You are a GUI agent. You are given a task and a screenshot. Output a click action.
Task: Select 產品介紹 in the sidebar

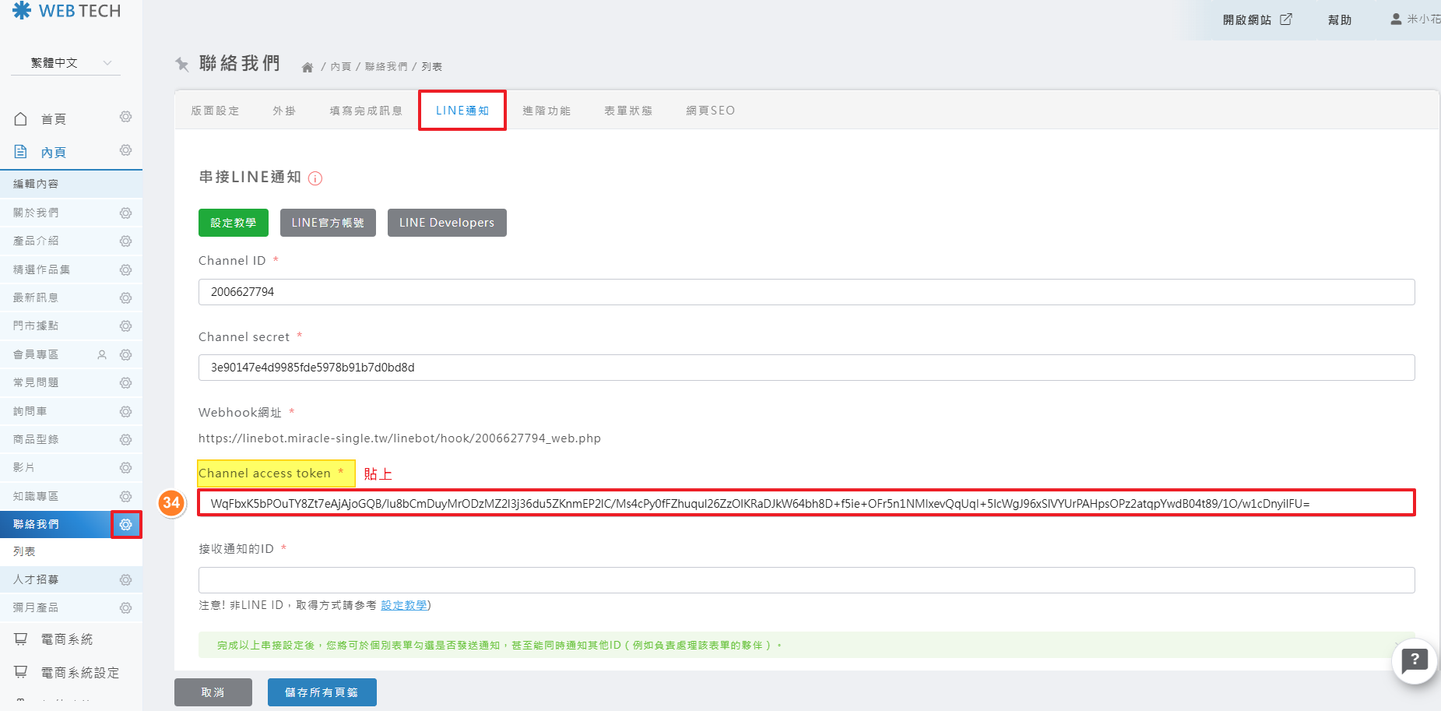tap(37, 241)
